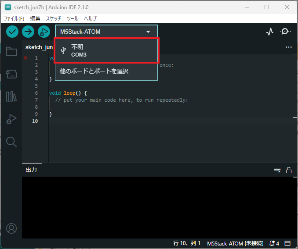Open the Search sidebar panel
The height and width of the screenshot is (249, 298).
[x=11, y=142]
